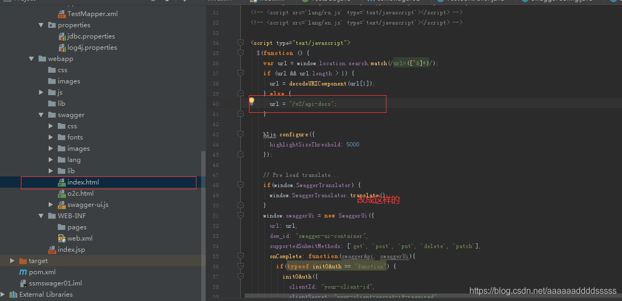The width and height of the screenshot is (622, 301).
Task: Expand the target folder
Action: [x=12, y=261]
